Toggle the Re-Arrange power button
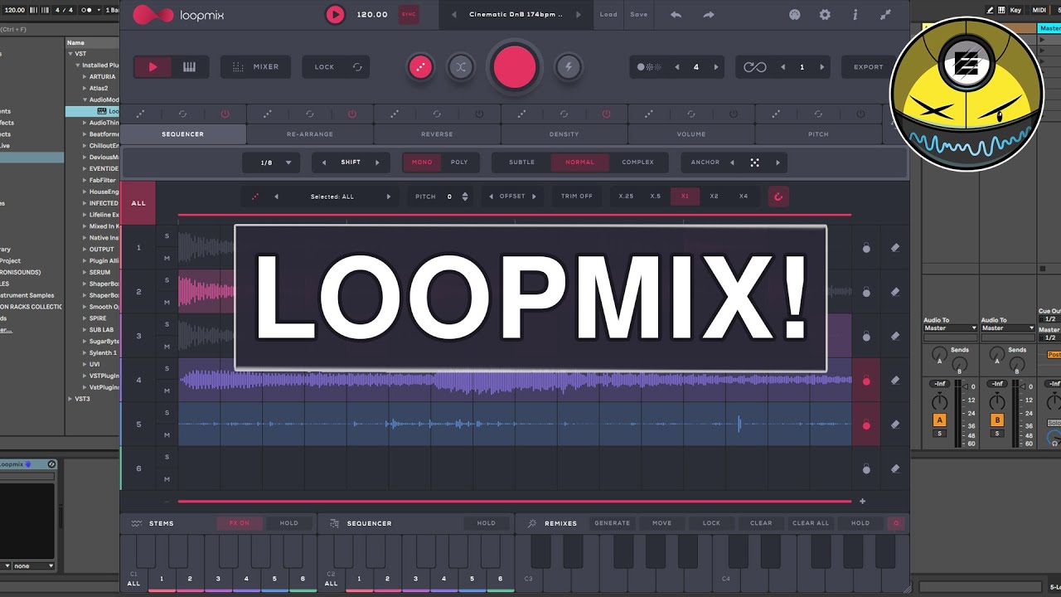The height and width of the screenshot is (597, 1061). (x=352, y=114)
